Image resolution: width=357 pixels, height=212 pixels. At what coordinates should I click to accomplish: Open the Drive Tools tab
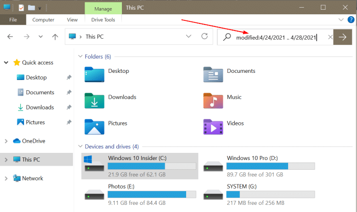tap(103, 20)
